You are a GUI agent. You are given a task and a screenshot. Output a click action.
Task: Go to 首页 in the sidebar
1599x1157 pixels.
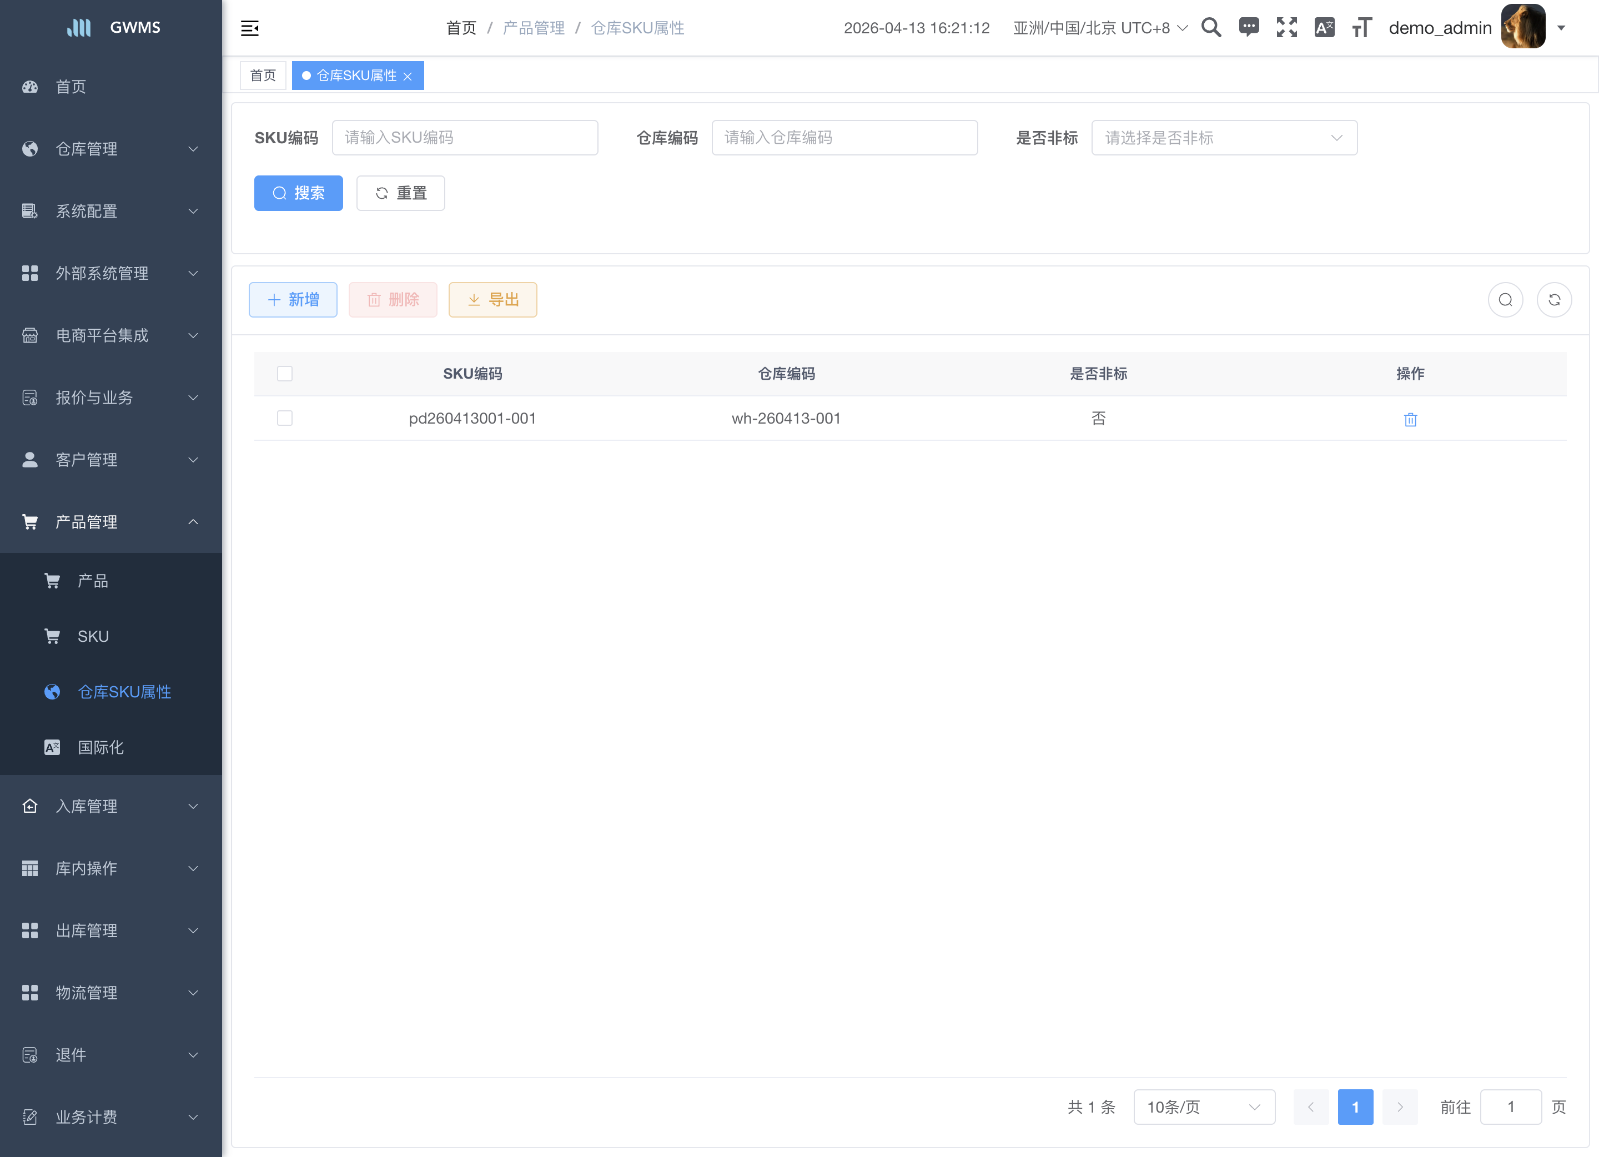[110, 87]
